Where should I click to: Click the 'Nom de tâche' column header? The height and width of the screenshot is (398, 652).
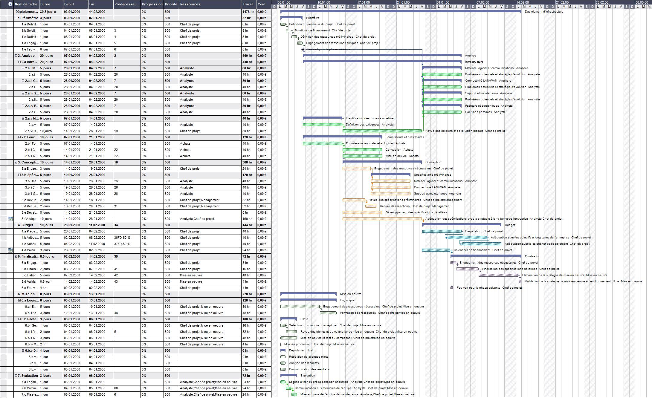[26, 4]
